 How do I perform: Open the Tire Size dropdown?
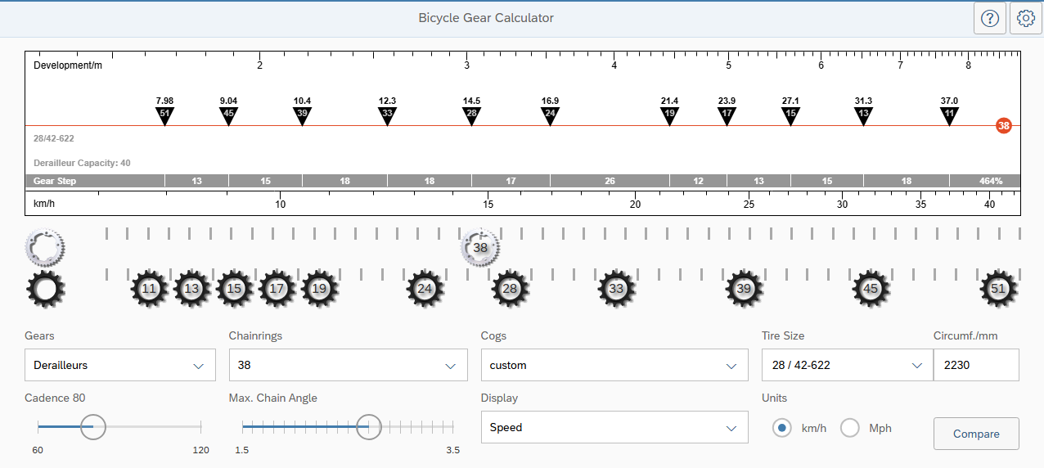[x=847, y=365]
